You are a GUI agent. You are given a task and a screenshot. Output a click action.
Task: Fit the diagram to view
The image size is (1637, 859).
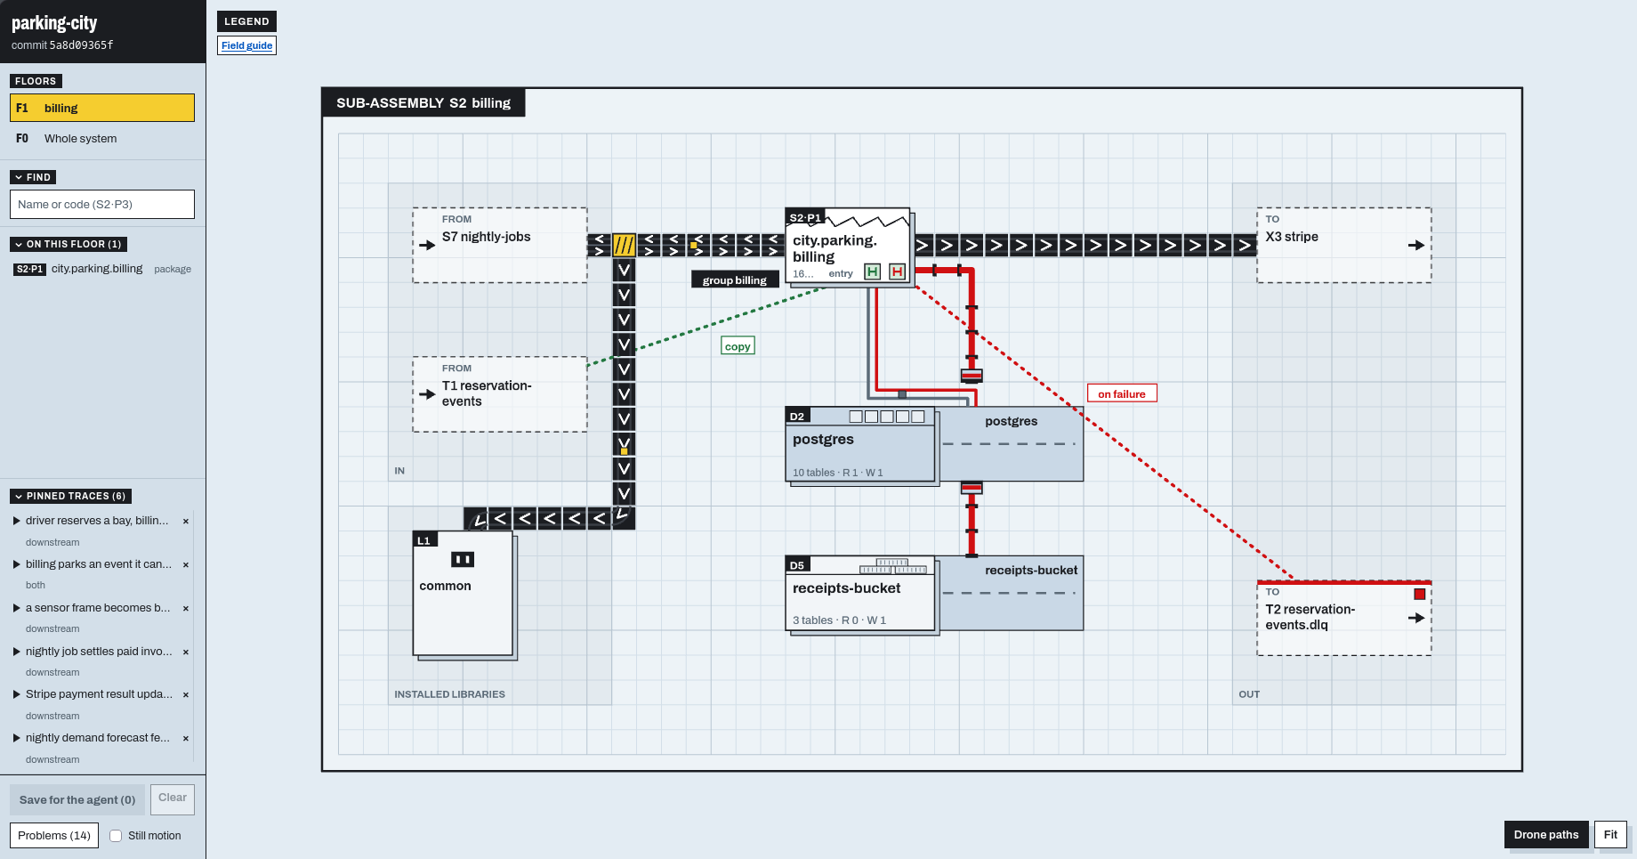click(x=1610, y=835)
